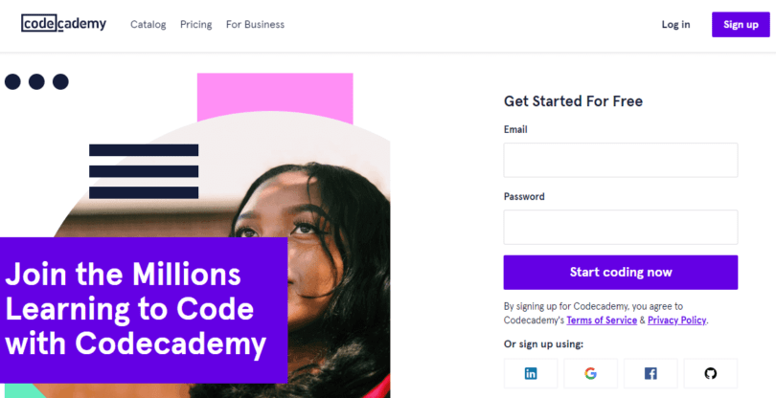This screenshot has width=776, height=398.
Task: Open the For Business section
Action: (x=255, y=25)
